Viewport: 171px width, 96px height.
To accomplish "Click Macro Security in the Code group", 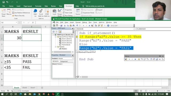I will pyautogui.click(x=18, y=15).
